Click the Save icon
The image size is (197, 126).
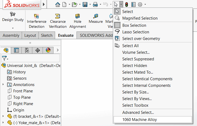pyautogui.click(x=85, y=4)
